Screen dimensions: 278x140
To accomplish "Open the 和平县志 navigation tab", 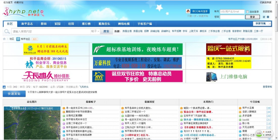I will 27,24.
